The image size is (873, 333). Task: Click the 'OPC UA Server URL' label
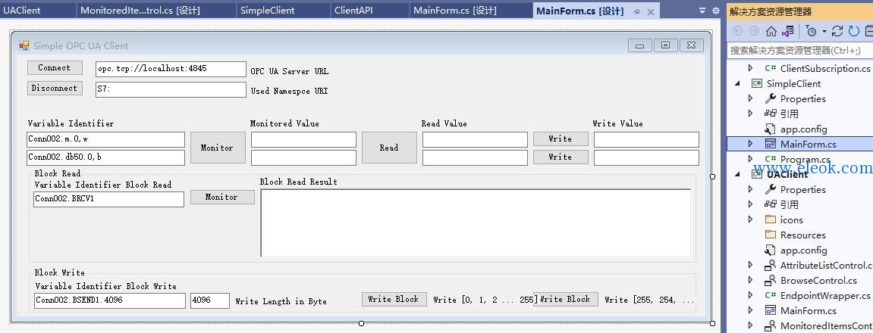(290, 71)
